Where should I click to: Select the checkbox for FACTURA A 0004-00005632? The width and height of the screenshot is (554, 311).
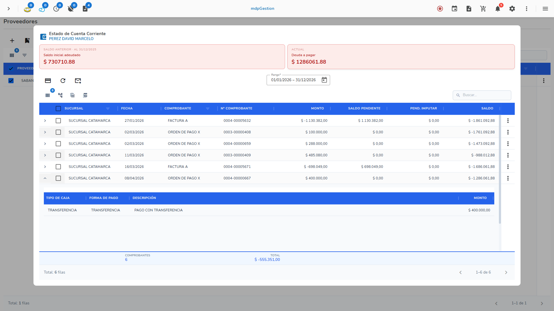pos(58,121)
